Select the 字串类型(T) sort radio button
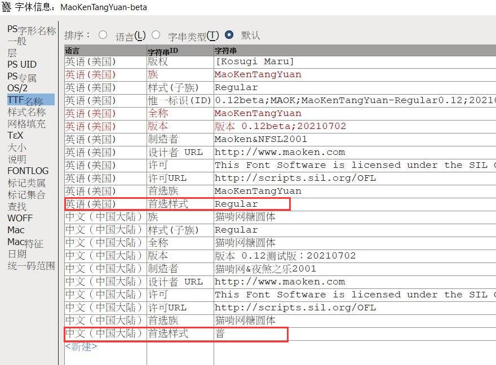 point(156,35)
